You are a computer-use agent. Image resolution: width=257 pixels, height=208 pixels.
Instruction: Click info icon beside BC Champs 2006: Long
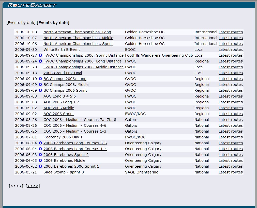point(40,79)
